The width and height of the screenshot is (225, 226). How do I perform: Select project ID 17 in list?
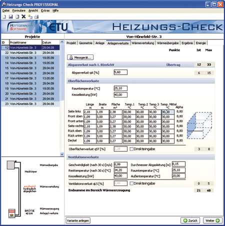click(30, 78)
